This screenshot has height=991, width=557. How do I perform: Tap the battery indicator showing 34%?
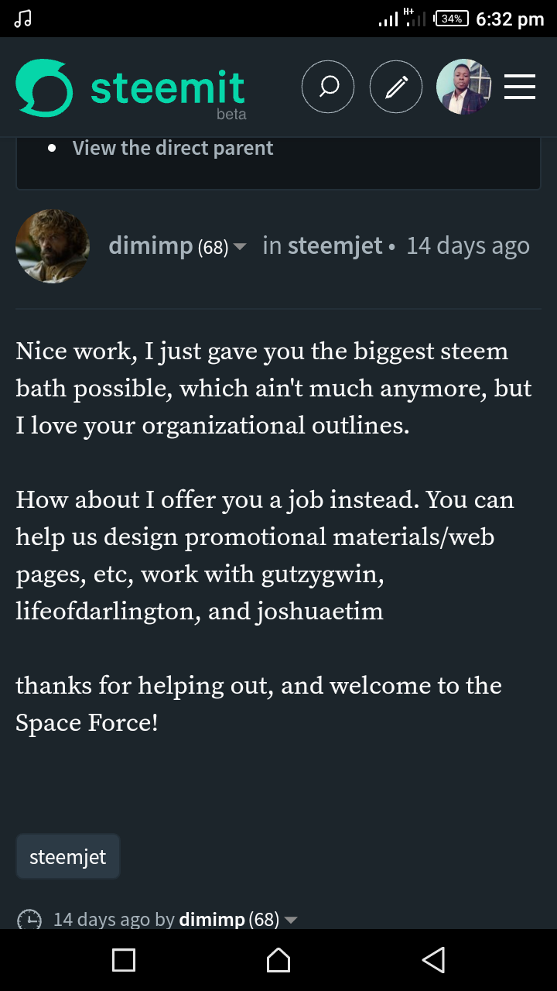coord(452,19)
